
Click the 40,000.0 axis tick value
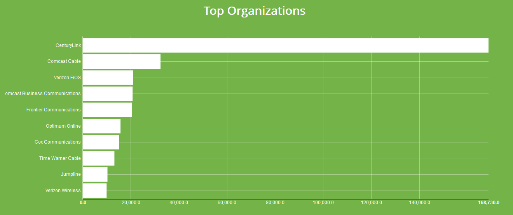(179, 203)
